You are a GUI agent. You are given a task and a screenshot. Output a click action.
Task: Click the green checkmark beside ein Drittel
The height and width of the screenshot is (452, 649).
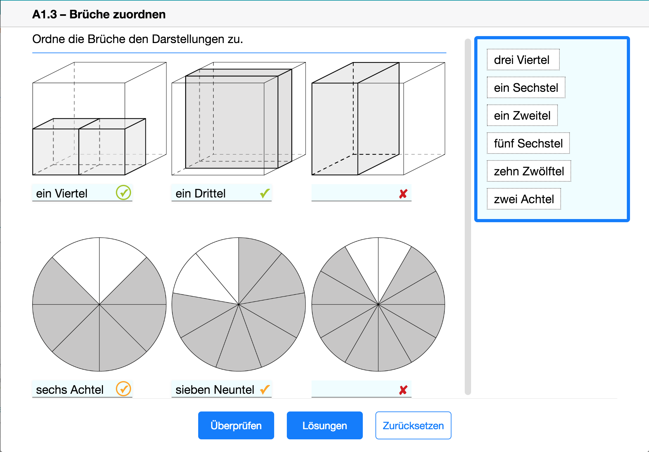[x=265, y=193]
